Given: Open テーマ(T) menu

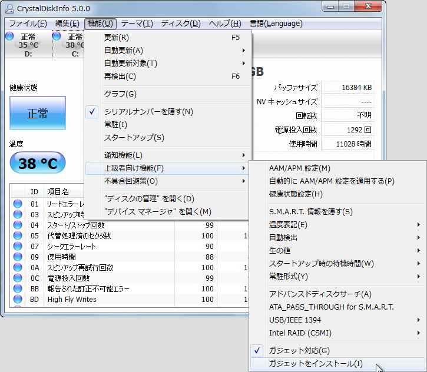Looking at the screenshot, I should coord(137,24).
